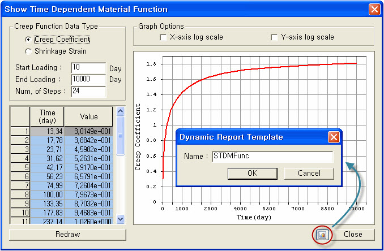
Task: Click the Num. of Steps field
Action: [x=88, y=92]
